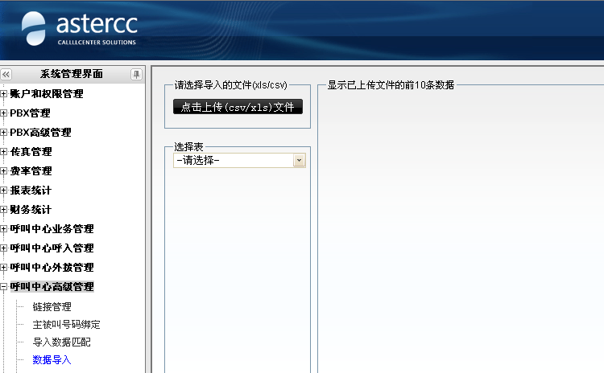Go to 导入数据匹配 page
Image resolution: width=604 pixels, height=373 pixels.
point(61,342)
